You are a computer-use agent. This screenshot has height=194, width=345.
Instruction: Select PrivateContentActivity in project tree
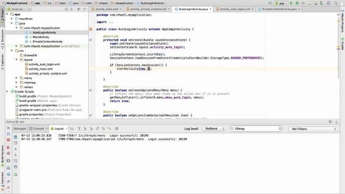tap(47, 41)
